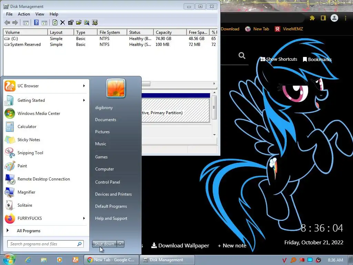Click the Forward arrow in Disk Management toolbar
Screen dimensions: 353x265
[15, 22]
